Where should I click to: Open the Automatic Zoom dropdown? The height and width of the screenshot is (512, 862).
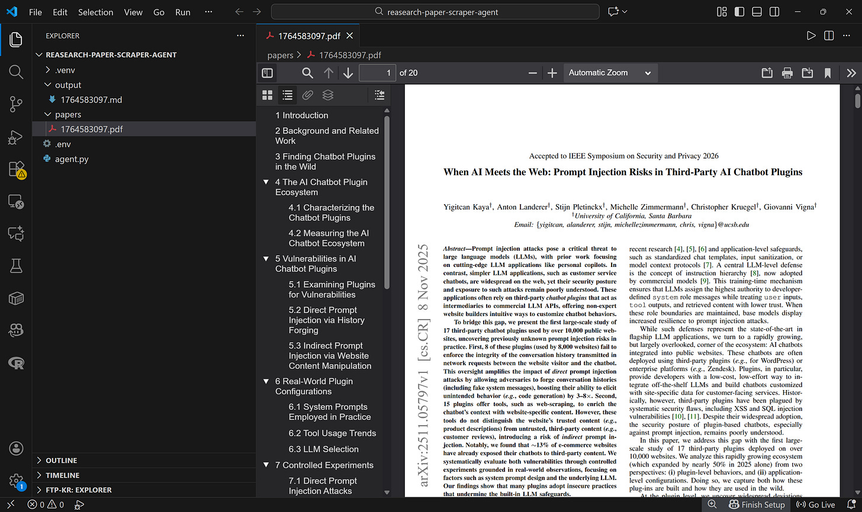[610, 72]
